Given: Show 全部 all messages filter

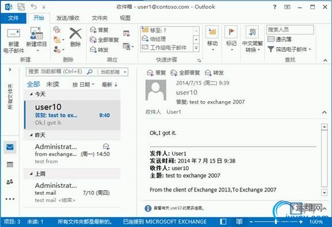Looking at the screenshot, I should tap(33, 84).
